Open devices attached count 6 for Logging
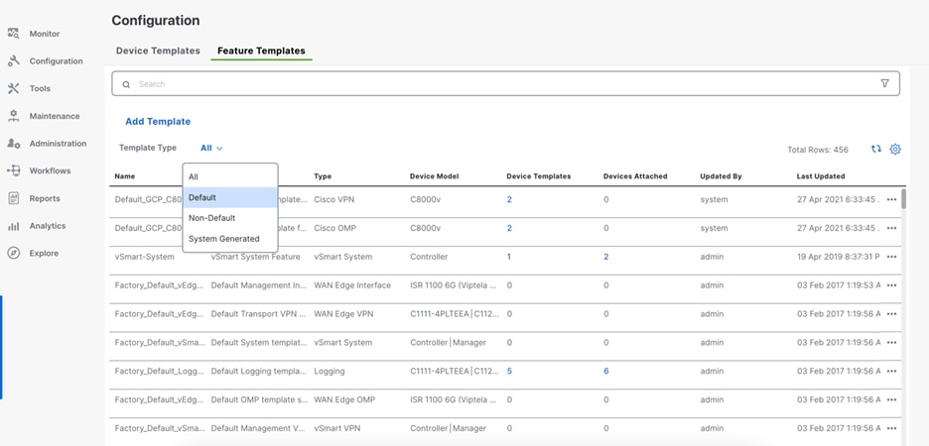 tap(606, 372)
